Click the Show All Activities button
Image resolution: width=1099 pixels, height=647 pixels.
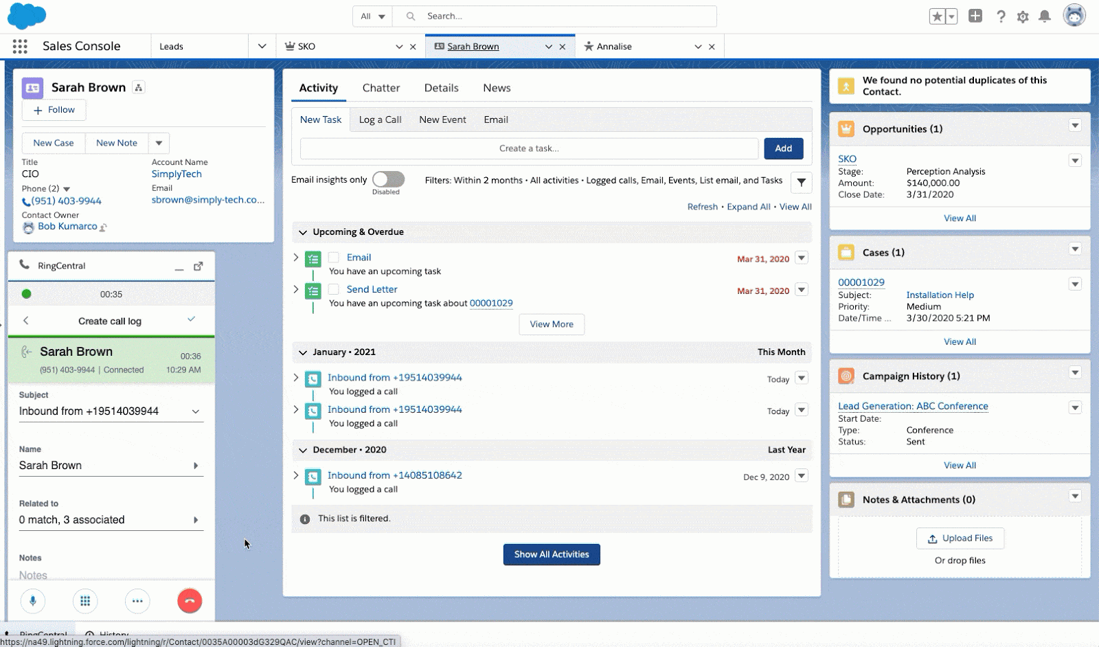click(552, 554)
